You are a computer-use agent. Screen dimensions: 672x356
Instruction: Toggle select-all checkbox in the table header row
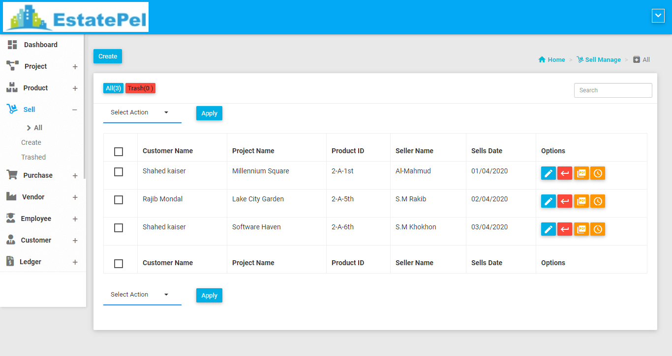pyautogui.click(x=119, y=152)
